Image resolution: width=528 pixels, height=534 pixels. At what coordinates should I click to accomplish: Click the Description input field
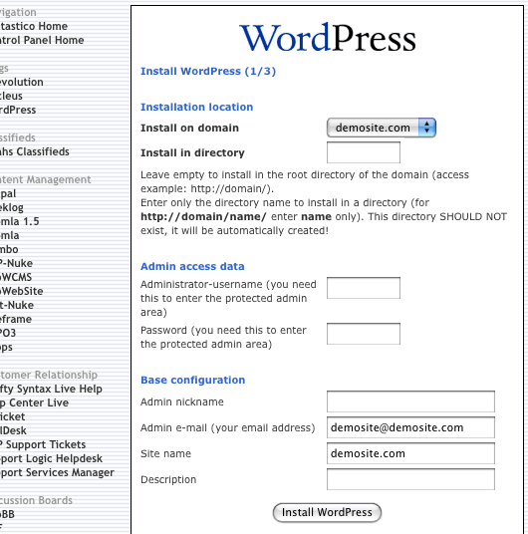click(x=410, y=479)
